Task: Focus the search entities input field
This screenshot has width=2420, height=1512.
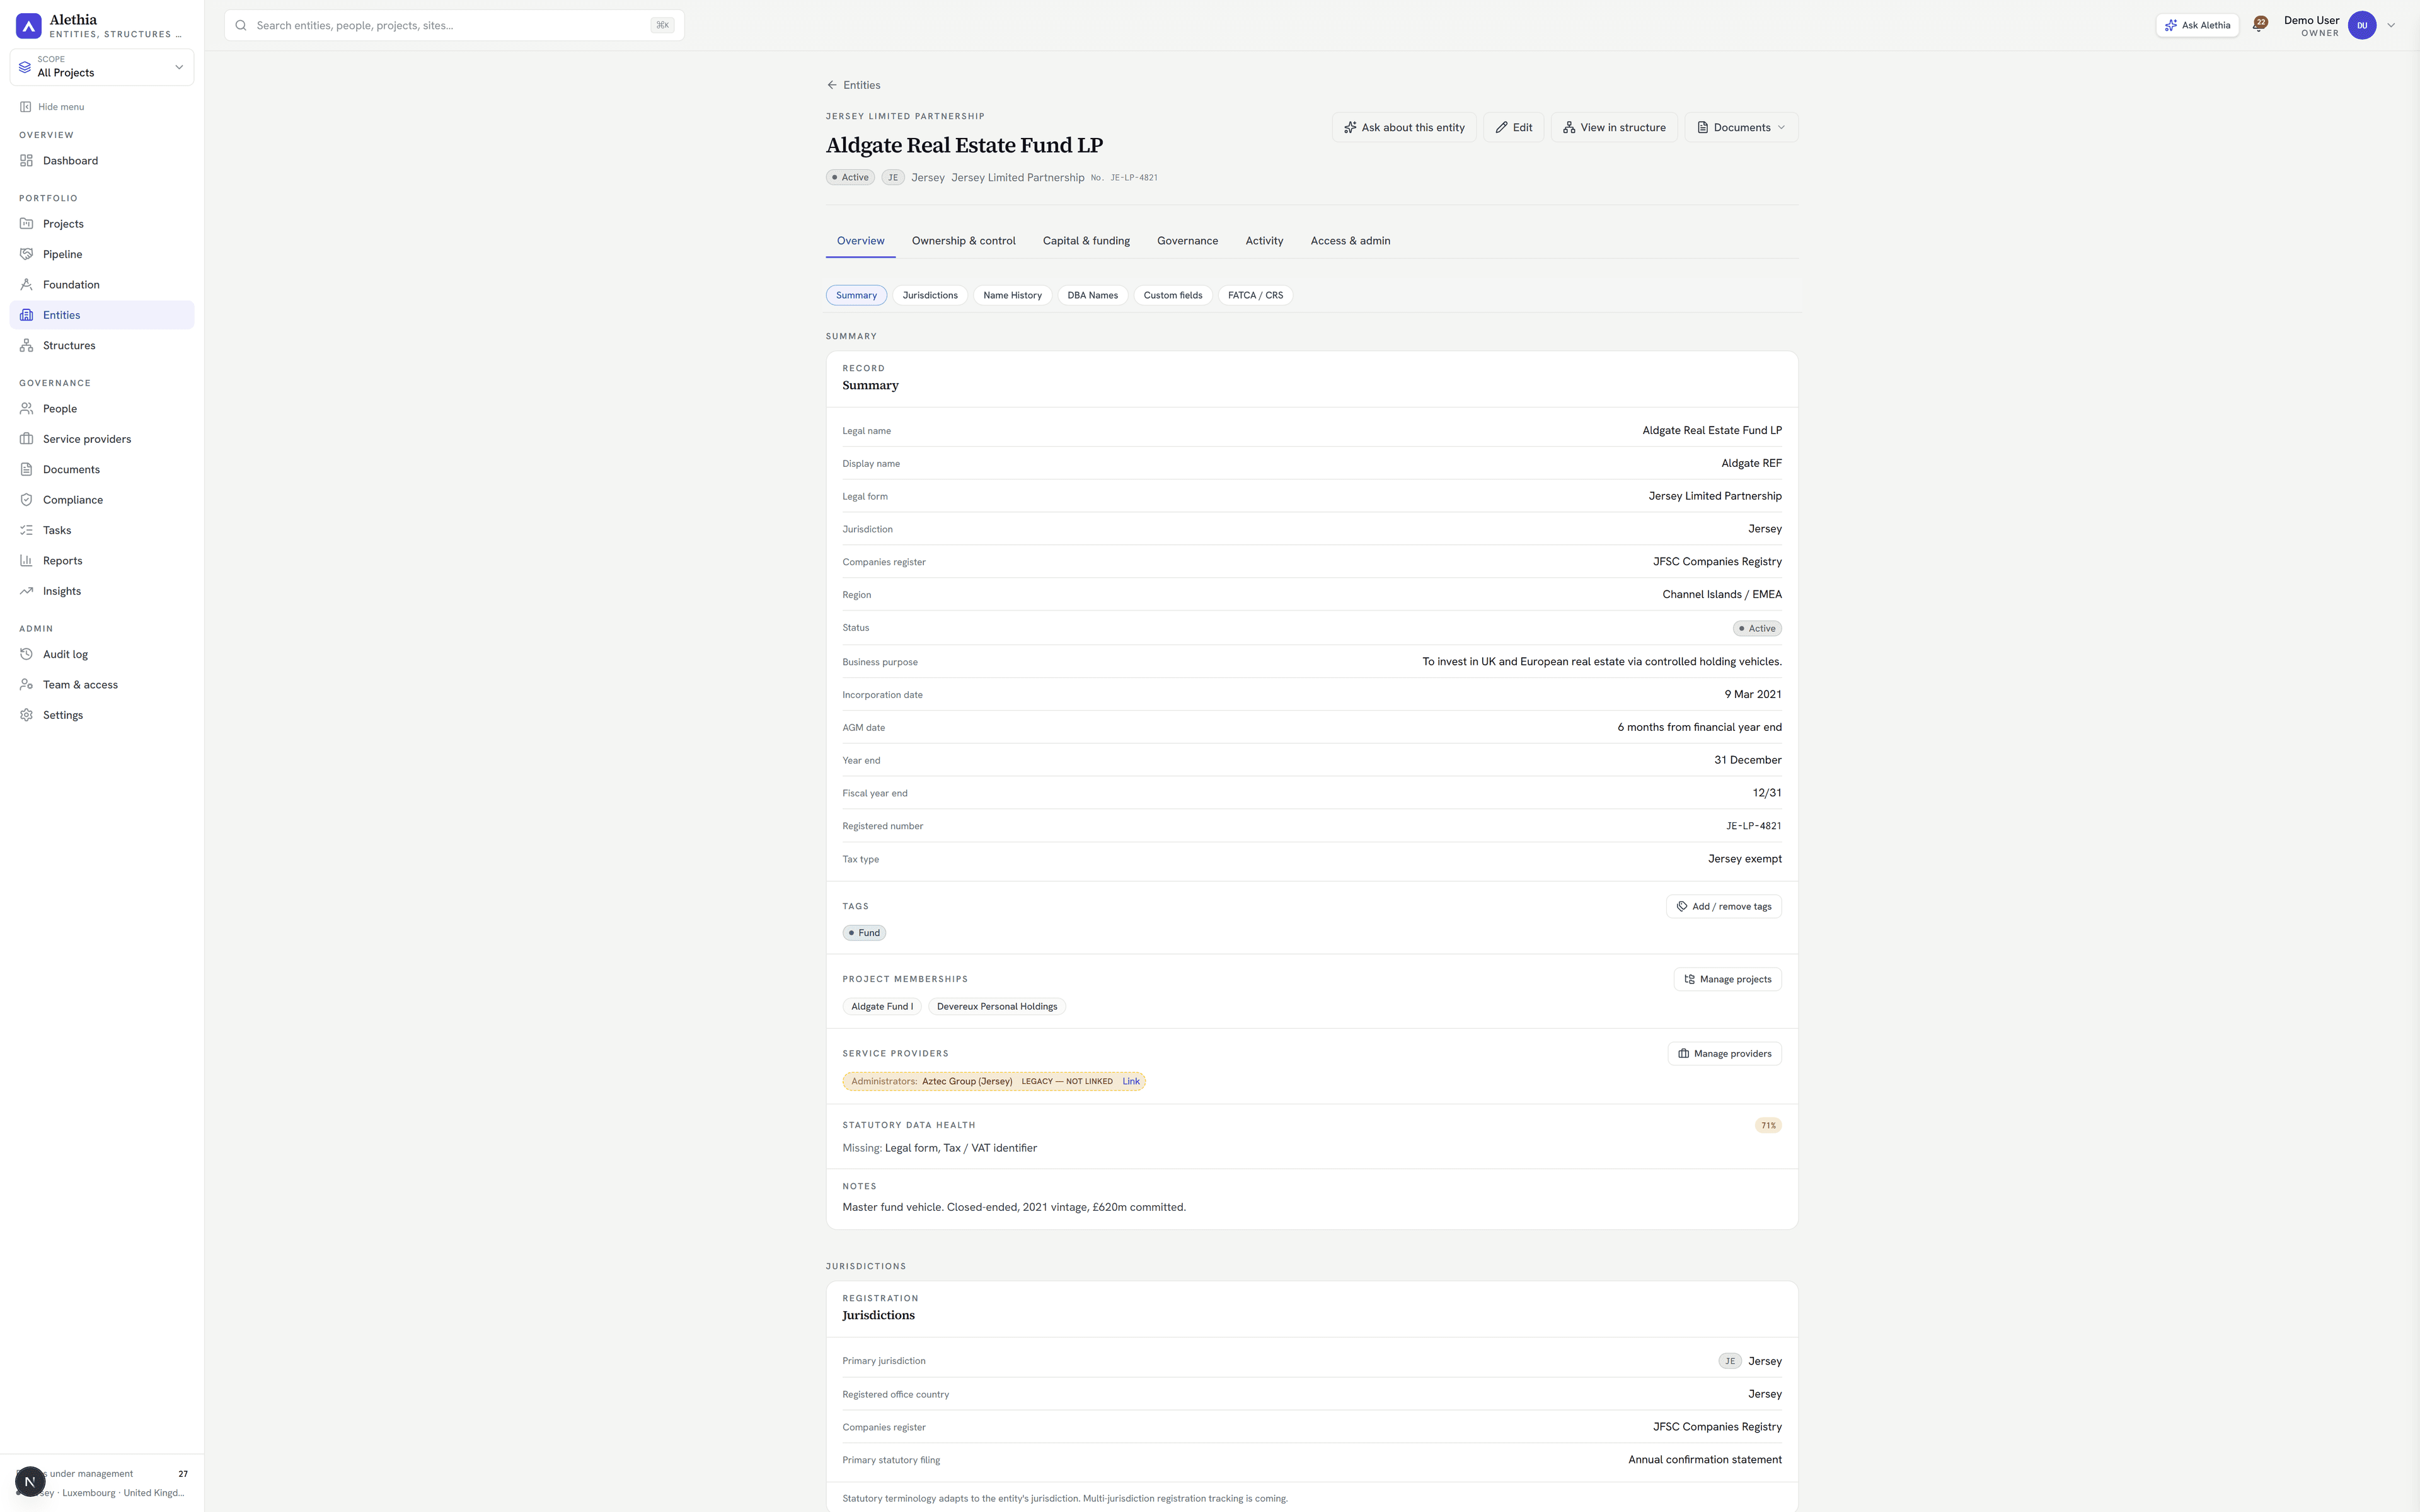Action: point(454,25)
